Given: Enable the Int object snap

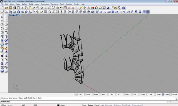Looking at the screenshot, I should pos(116,94).
